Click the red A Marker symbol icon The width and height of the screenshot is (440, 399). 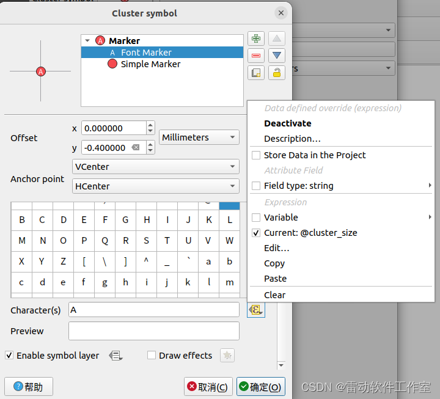[x=100, y=41]
